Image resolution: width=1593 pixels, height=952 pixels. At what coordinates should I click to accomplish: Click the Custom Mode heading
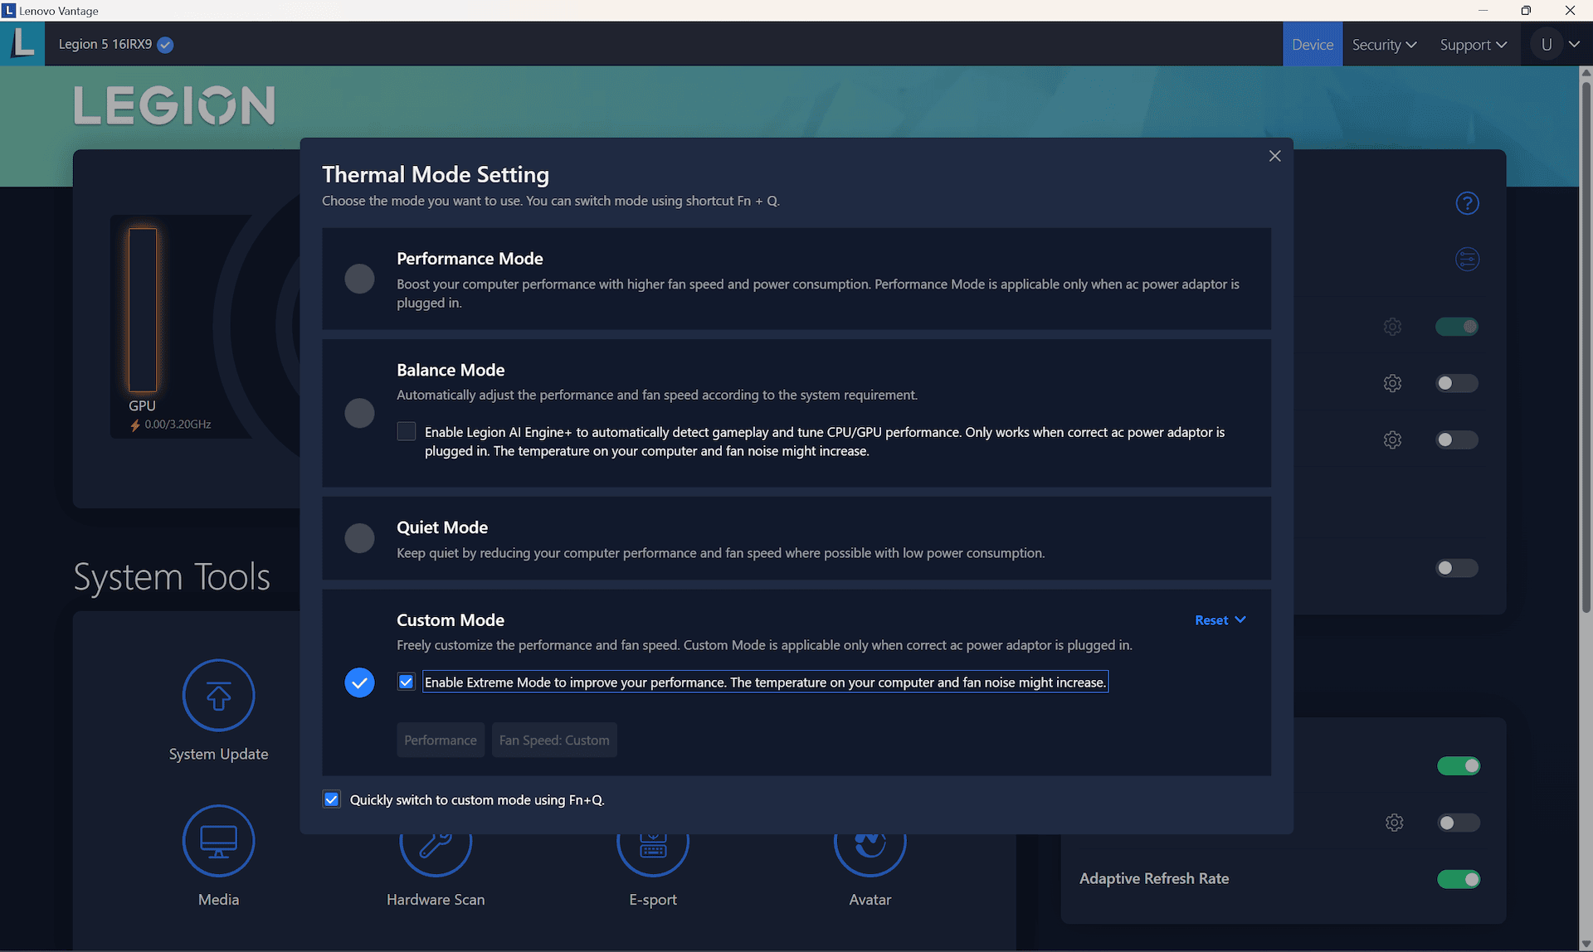tap(451, 619)
